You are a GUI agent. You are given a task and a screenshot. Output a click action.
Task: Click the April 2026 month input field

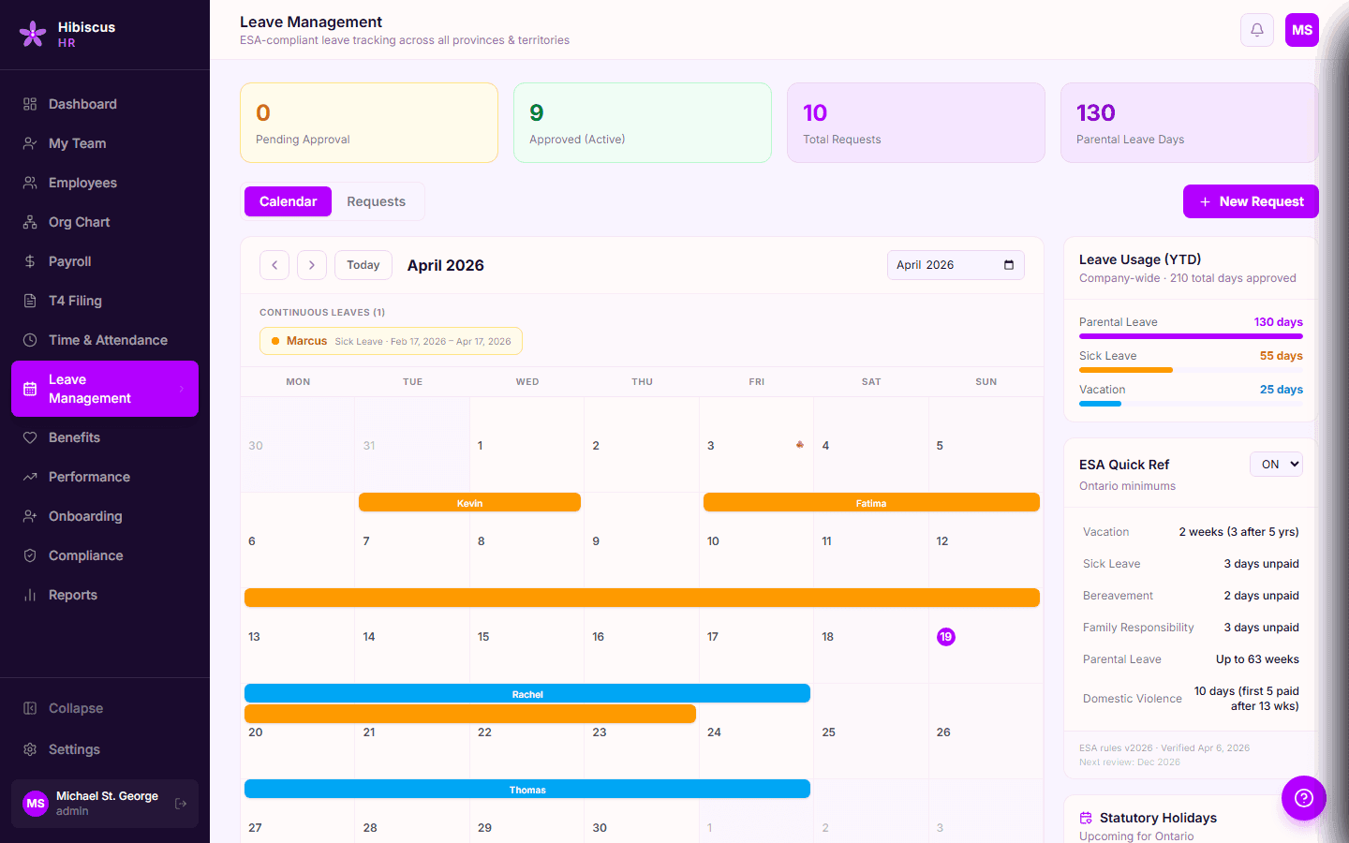(956, 265)
